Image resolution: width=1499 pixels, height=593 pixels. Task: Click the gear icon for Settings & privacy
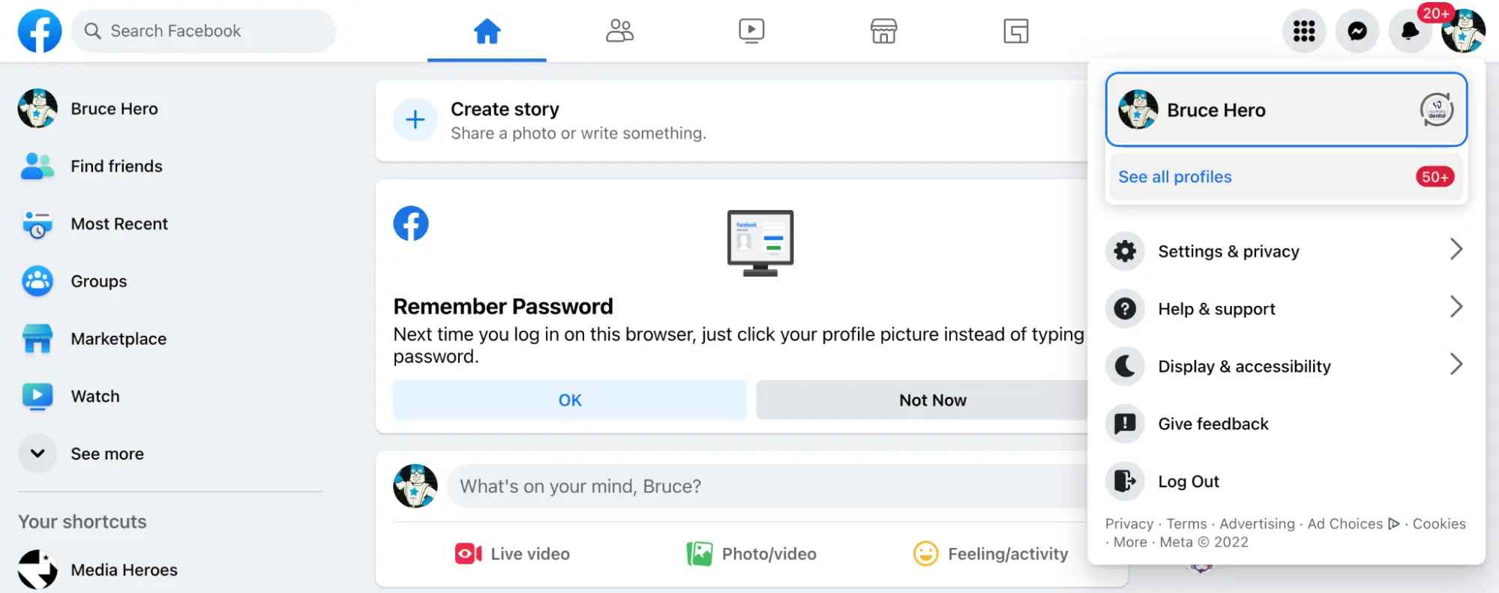click(x=1125, y=251)
